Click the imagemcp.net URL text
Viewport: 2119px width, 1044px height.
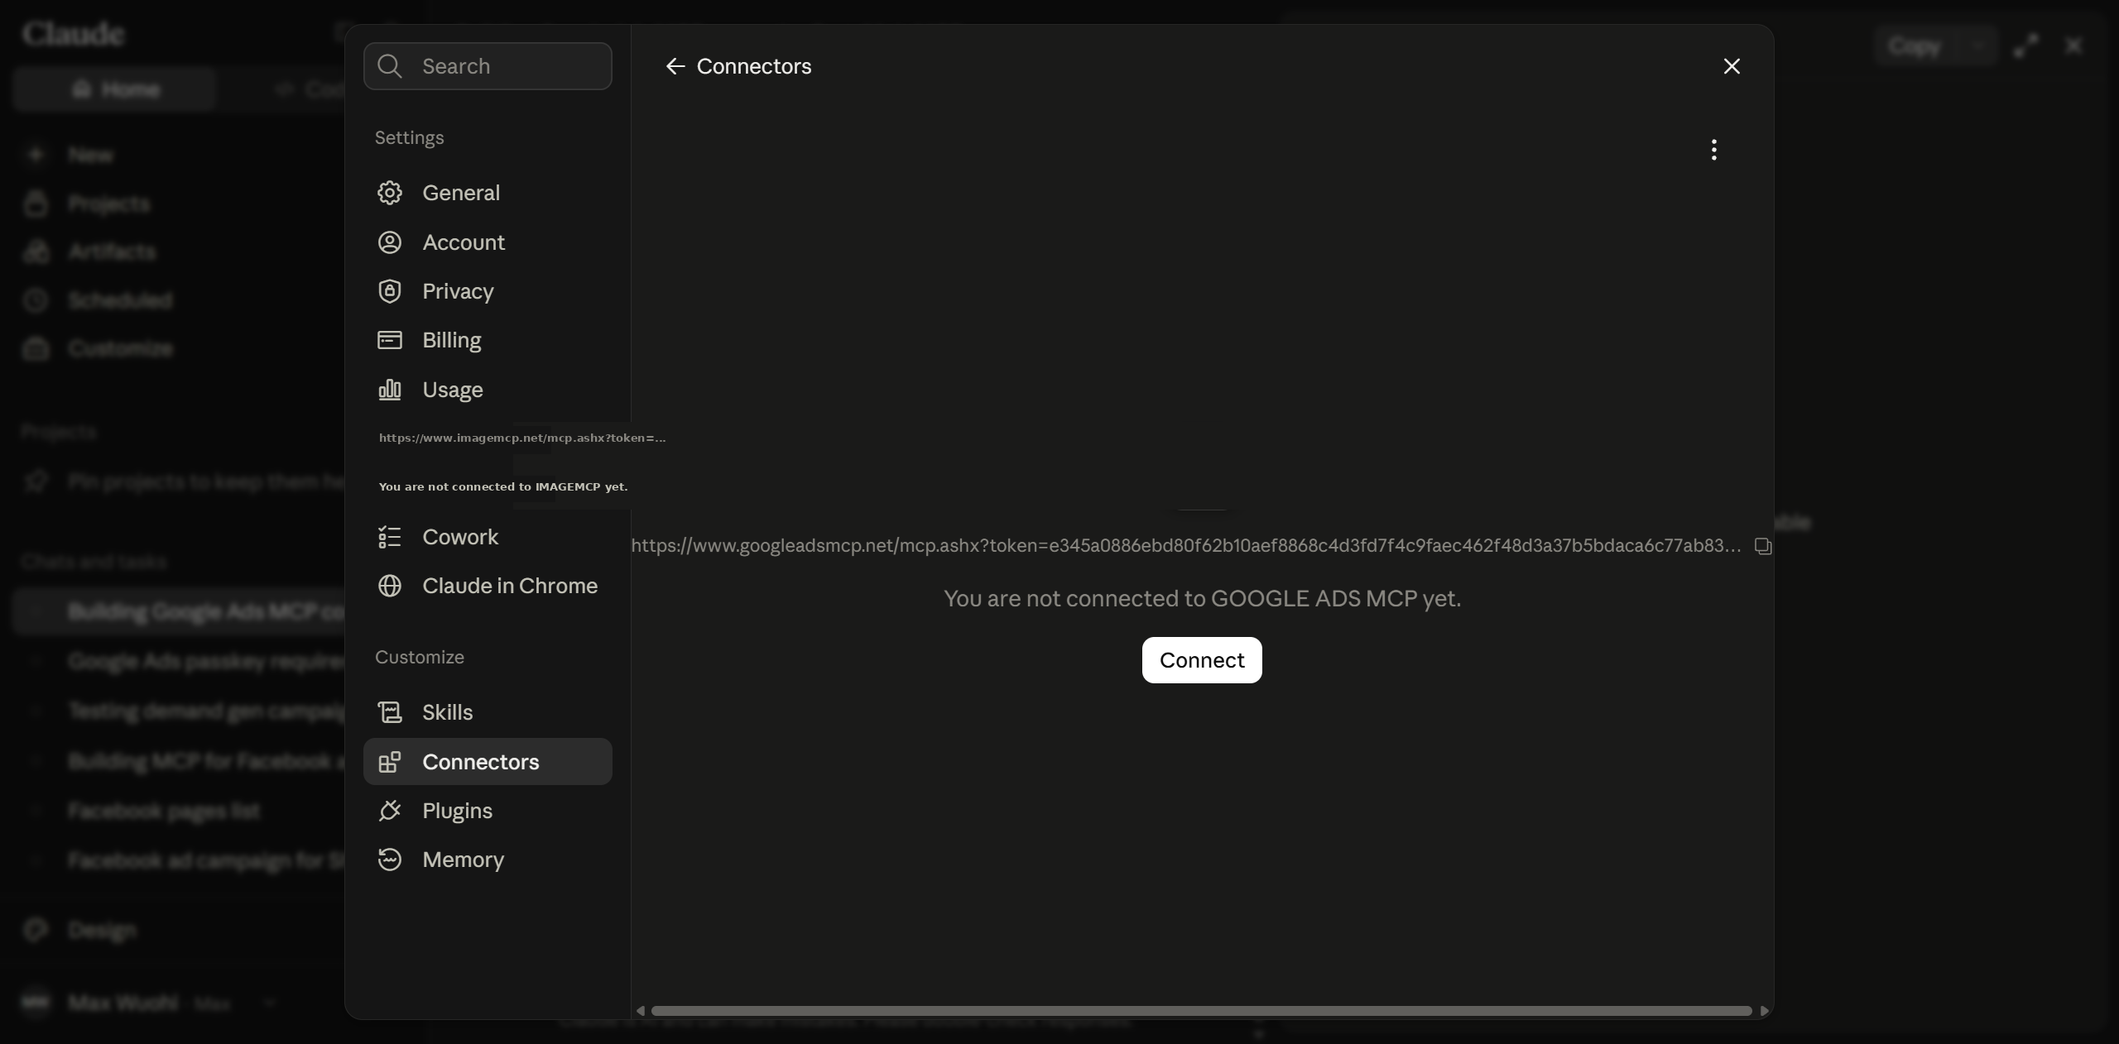[x=522, y=438]
